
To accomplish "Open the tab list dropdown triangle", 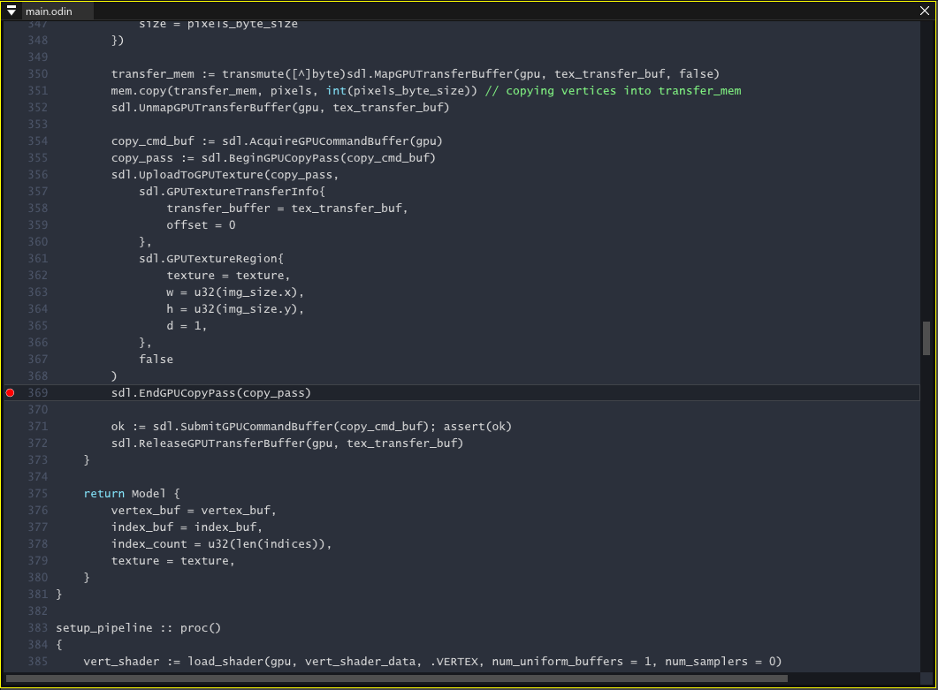I will [x=11, y=11].
